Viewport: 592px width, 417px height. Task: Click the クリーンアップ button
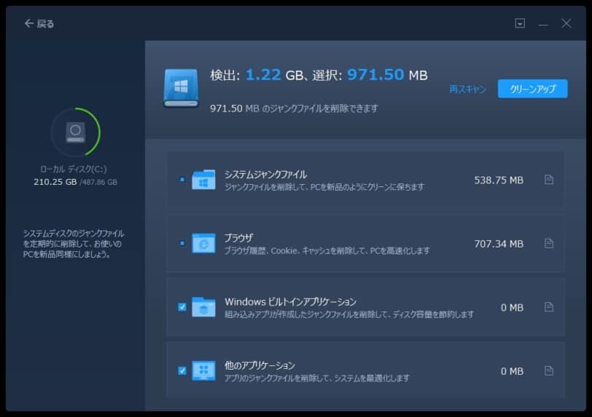532,89
